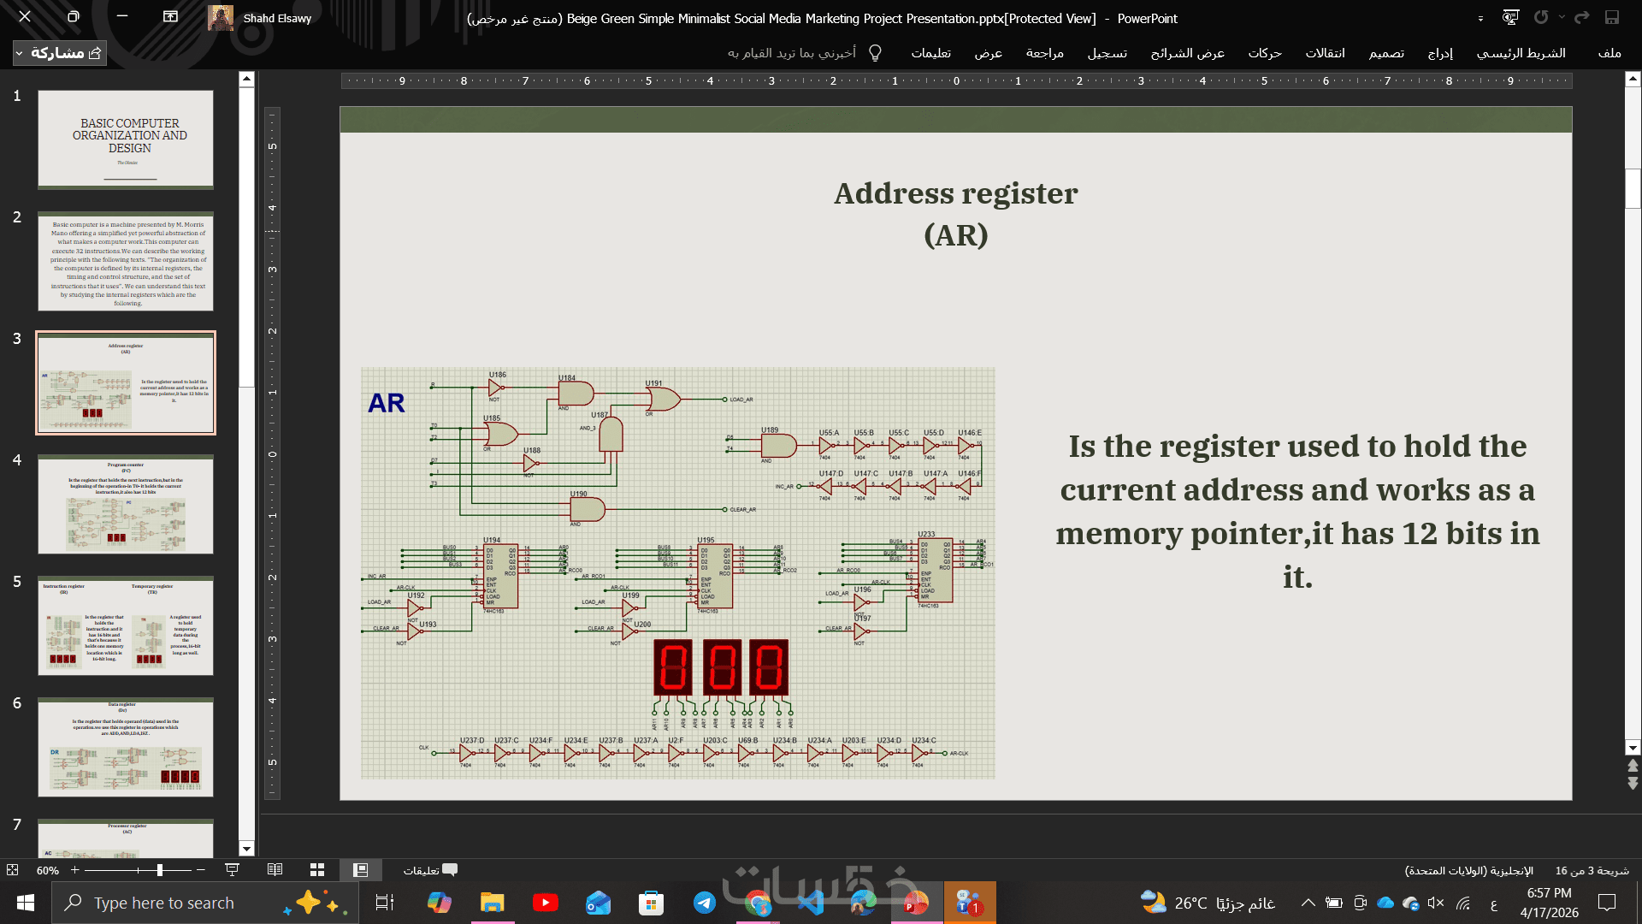Launch slideshow from the status bar icon

coord(232,870)
